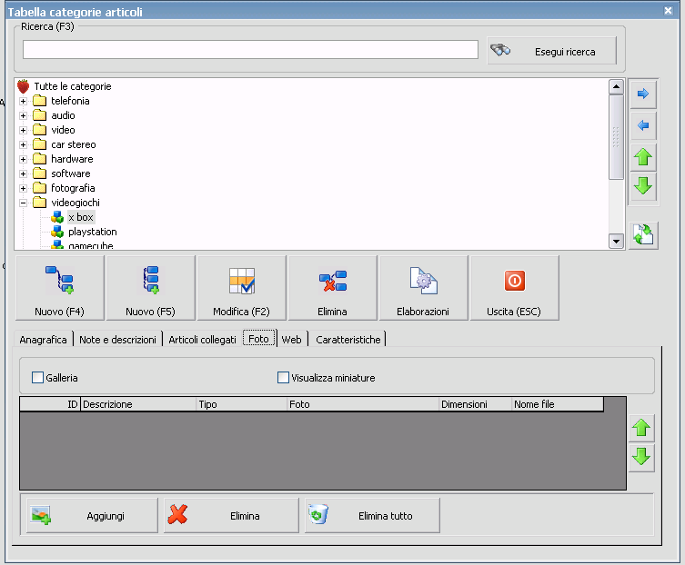
Task: Click the blue left arrow button
Action: pyautogui.click(x=643, y=125)
